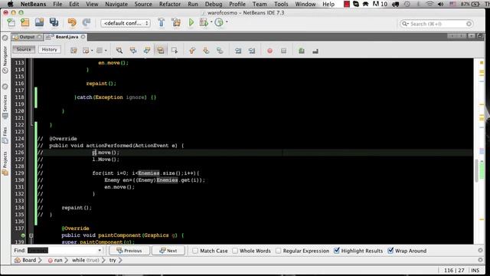The height and width of the screenshot is (276, 490).
Task: Uncheck Highlight Results checkbox
Action: pyautogui.click(x=337, y=251)
